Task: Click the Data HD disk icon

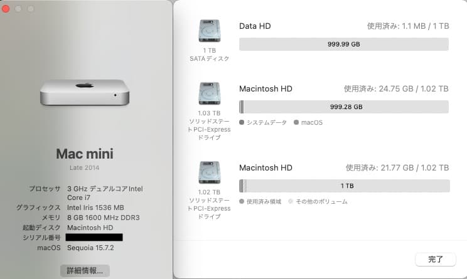Action: [210, 31]
